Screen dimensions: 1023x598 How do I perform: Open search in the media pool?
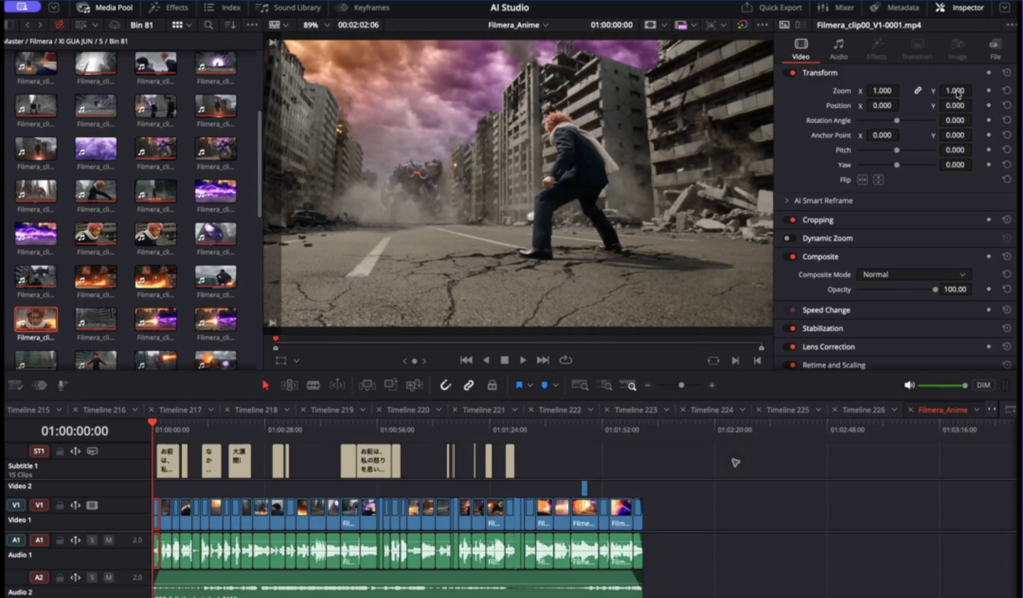click(208, 25)
